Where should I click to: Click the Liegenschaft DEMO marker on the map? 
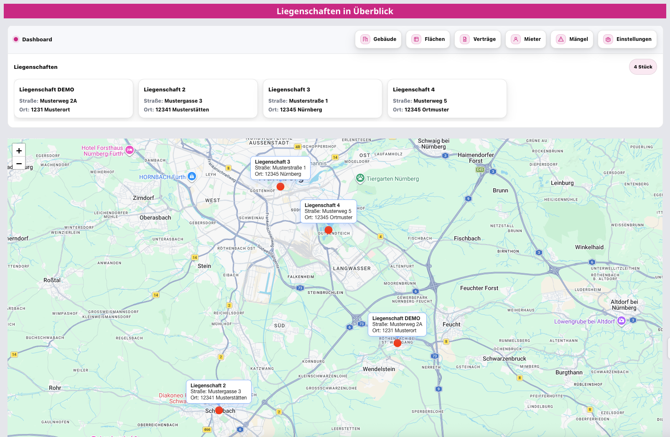click(x=397, y=343)
